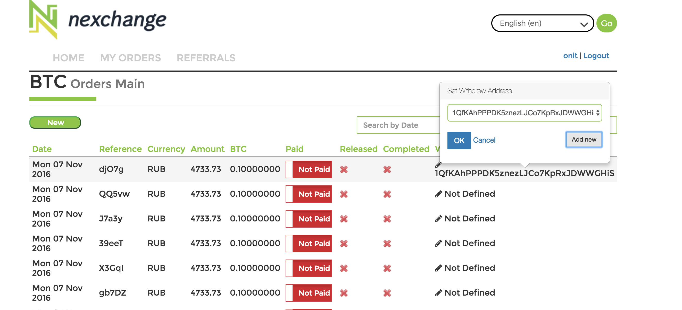Image resolution: width=682 pixels, height=310 pixels.
Task: Toggle the Not Paid switch for QQ5vw
Action: [309, 194]
